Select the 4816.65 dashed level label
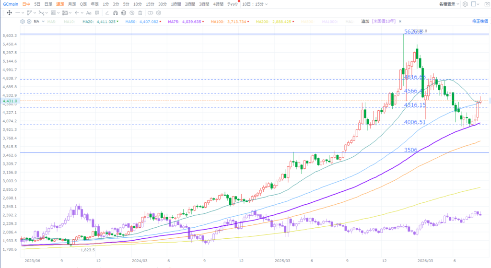The image size is (491, 268). click(x=415, y=77)
